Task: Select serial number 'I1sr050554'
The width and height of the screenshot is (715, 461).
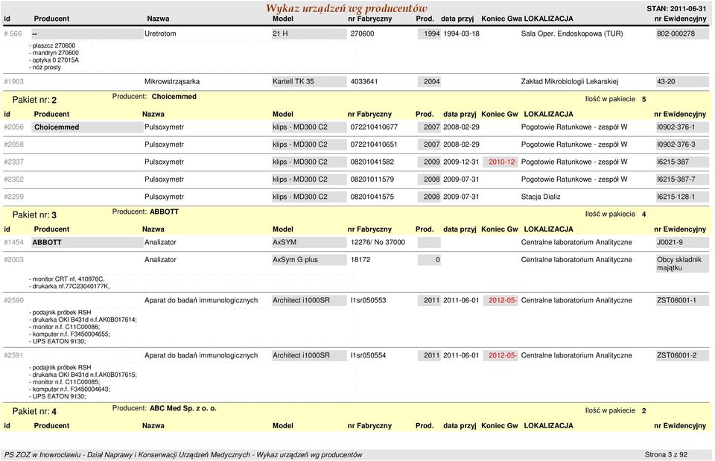Action: (368, 355)
